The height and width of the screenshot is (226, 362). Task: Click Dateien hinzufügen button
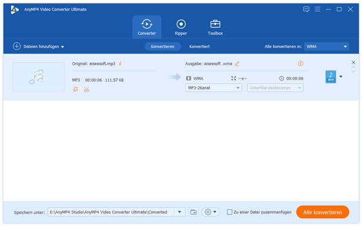point(39,46)
